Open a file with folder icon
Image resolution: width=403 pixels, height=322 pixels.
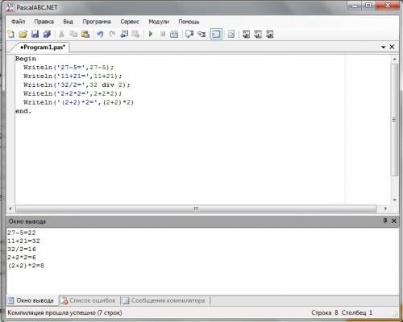pos(23,34)
